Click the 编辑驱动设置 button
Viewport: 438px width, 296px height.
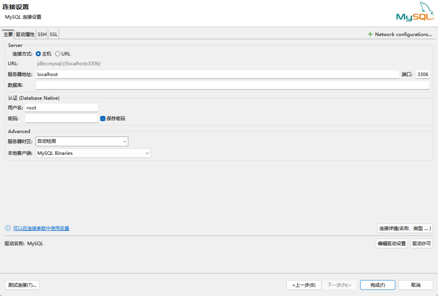tap(392, 243)
